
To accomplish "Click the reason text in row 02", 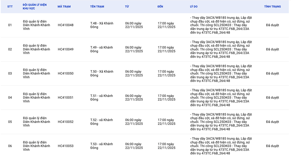I will [221, 49].
